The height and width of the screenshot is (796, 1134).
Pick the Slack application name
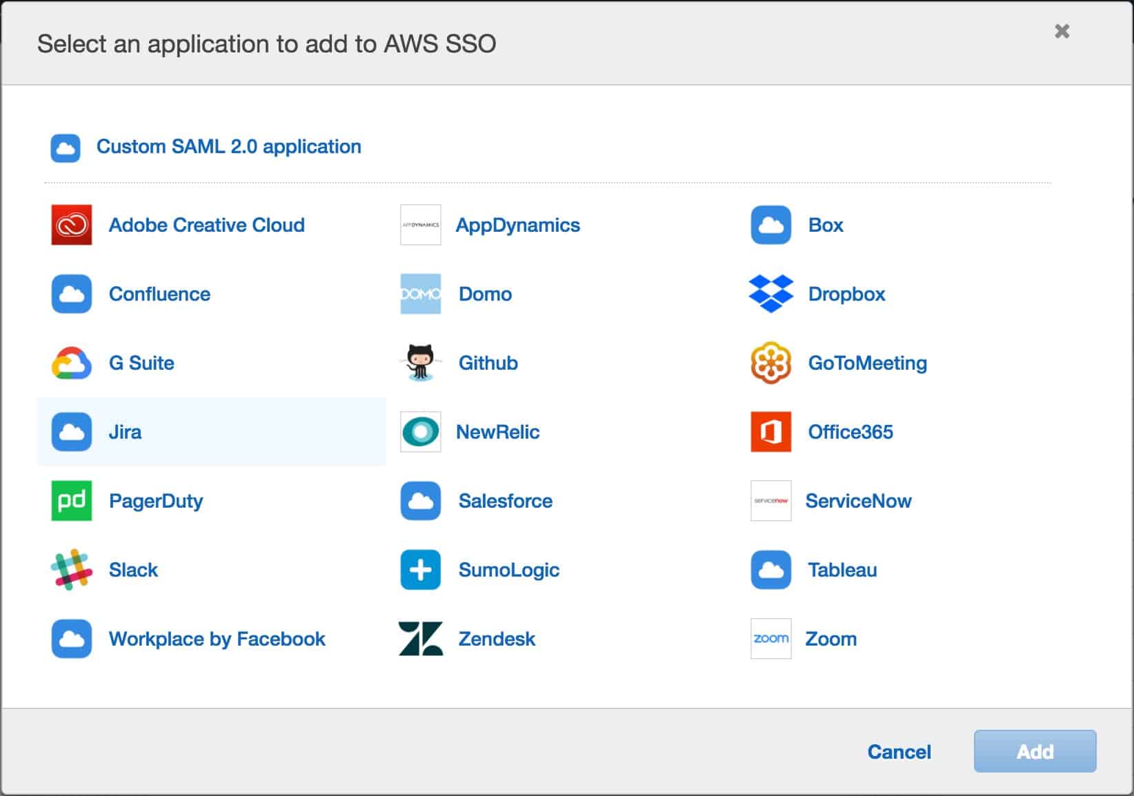[x=133, y=570]
